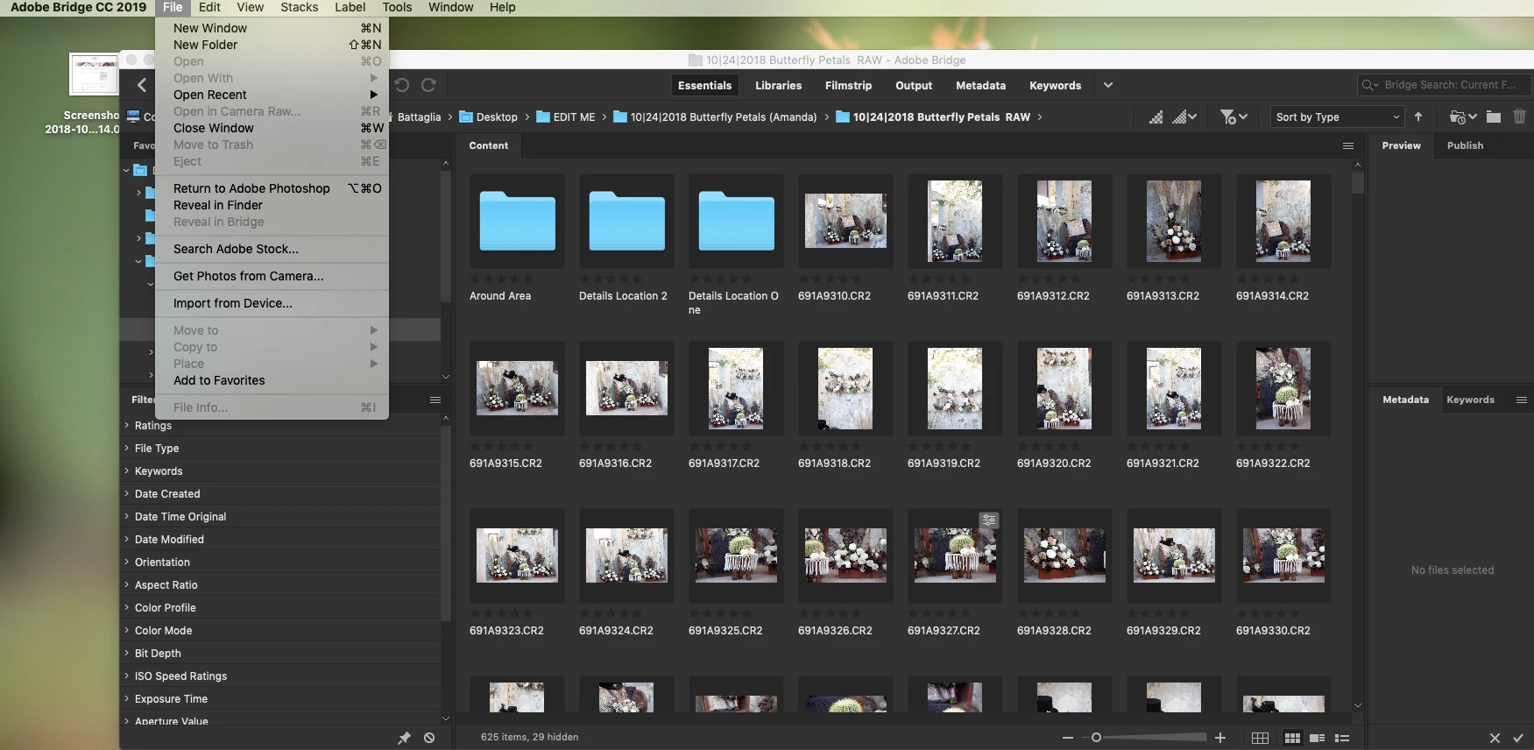
Task: Select Import from Device menu item
Action: pyautogui.click(x=272, y=303)
